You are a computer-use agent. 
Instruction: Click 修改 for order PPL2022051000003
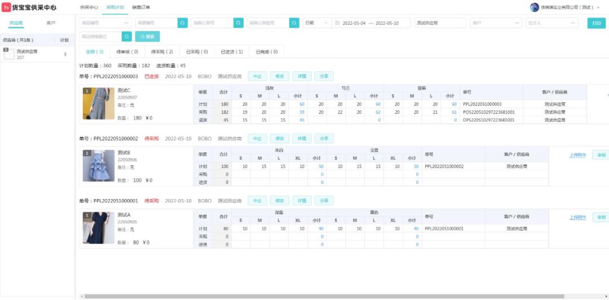point(279,76)
